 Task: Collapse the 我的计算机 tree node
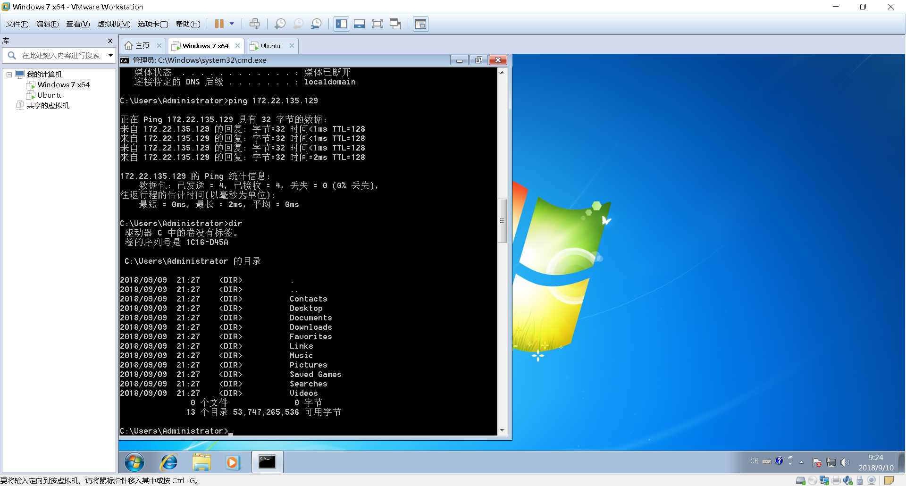coord(9,75)
